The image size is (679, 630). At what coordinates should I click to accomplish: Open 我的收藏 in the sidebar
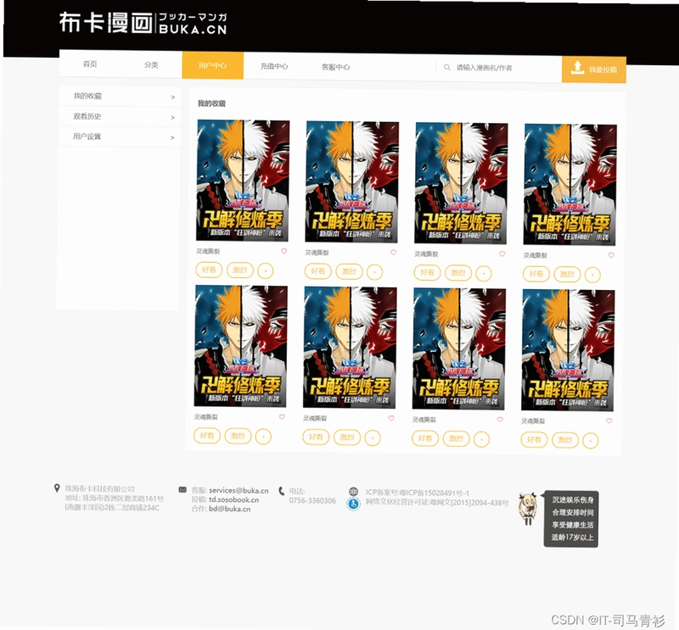[120, 96]
